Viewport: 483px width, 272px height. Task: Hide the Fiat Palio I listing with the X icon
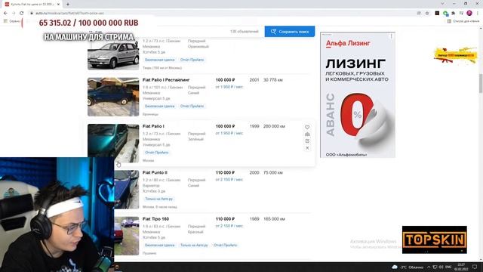tap(307, 148)
